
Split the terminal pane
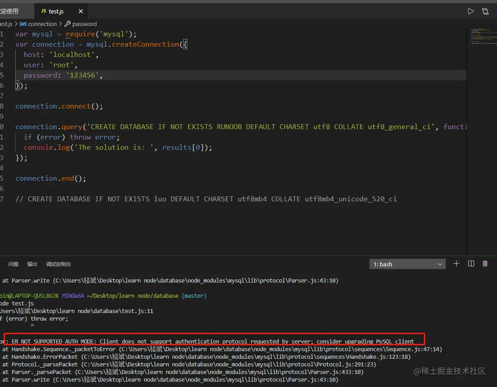point(471,264)
